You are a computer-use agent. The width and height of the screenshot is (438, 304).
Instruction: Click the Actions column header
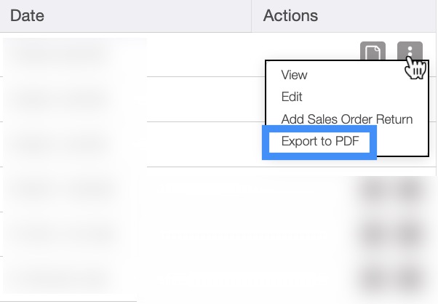click(290, 15)
